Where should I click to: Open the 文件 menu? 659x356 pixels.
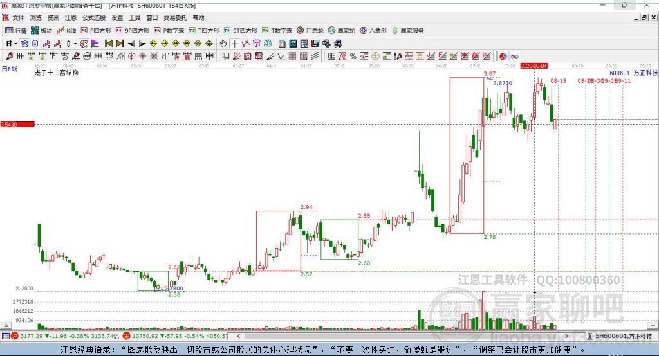point(18,17)
